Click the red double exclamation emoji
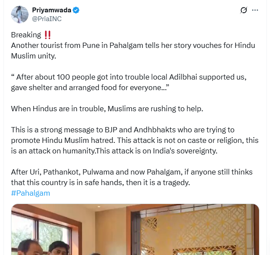Viewport: 270px width, 255px height. point(47,35)
